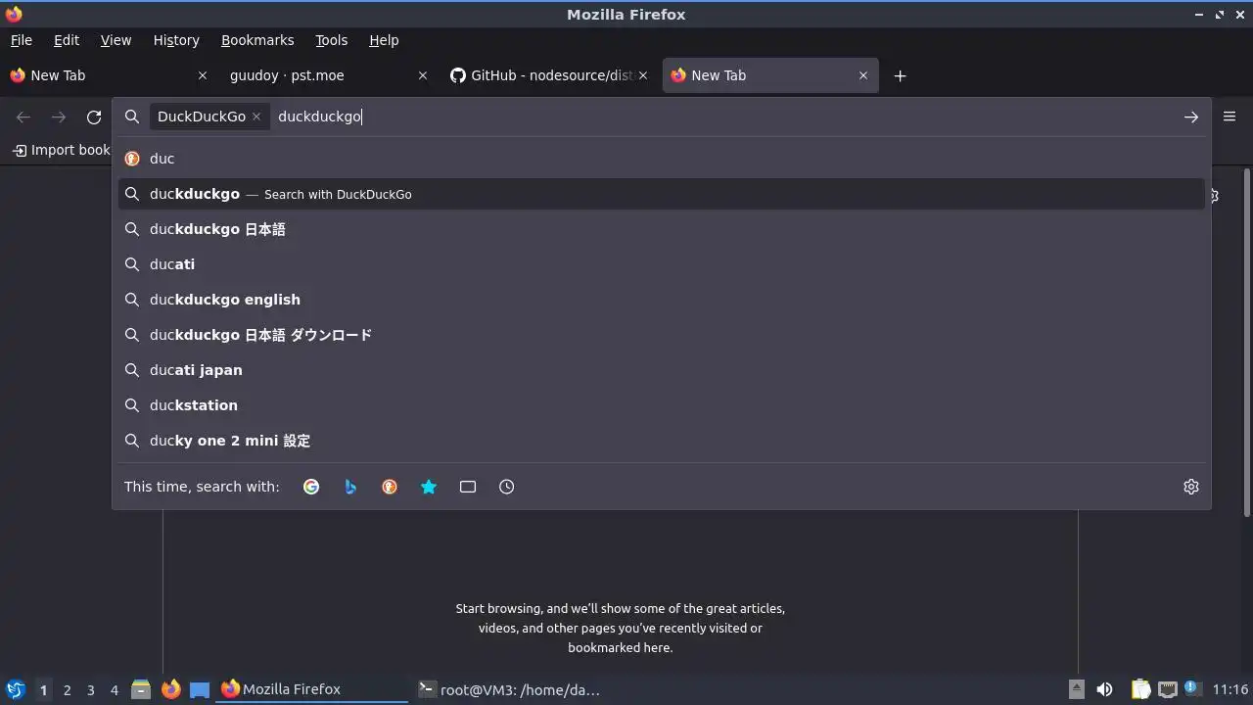Click Mozilla Firefox taskbar window button

coord(313,689)
